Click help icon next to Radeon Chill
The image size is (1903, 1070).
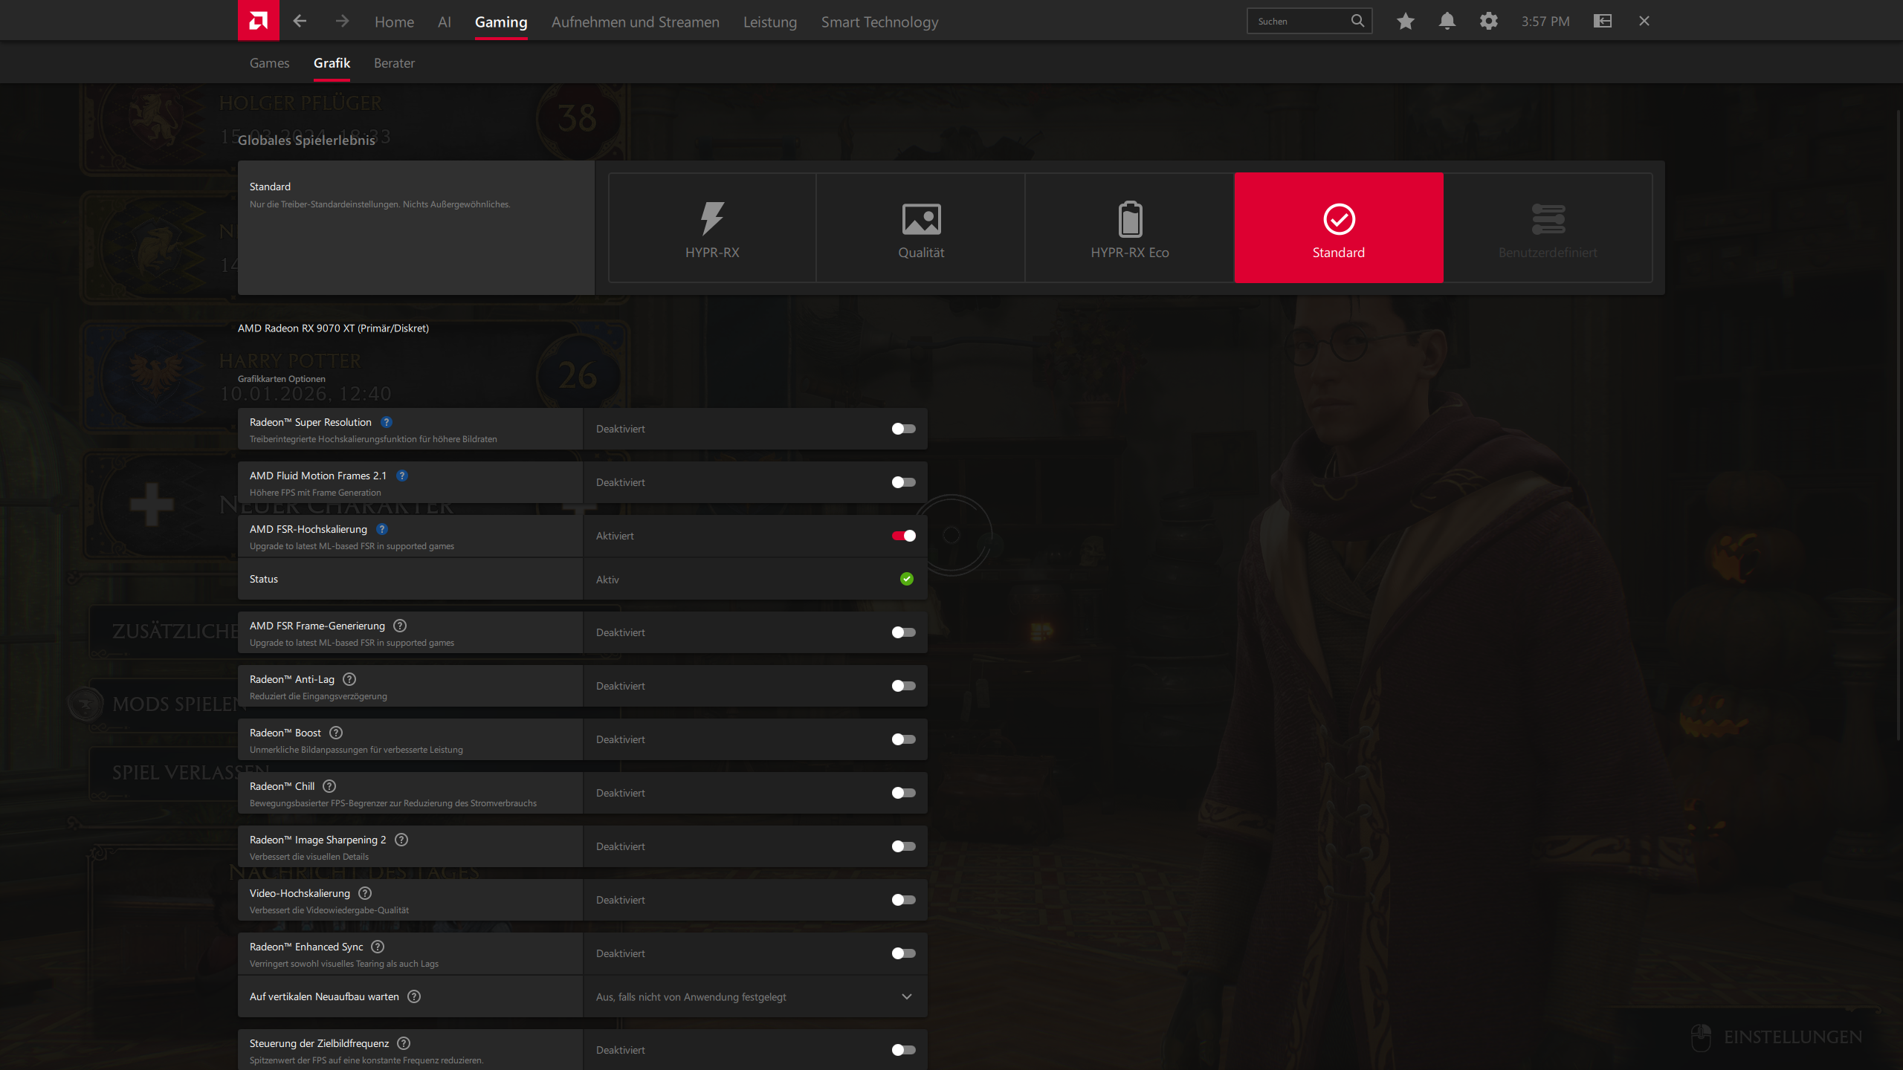click(329, 786)
